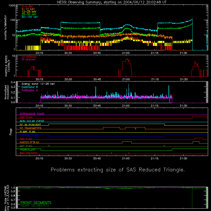
Task: Click the 'PARTICLE RATES' axis label
Action: coord(6,66)
